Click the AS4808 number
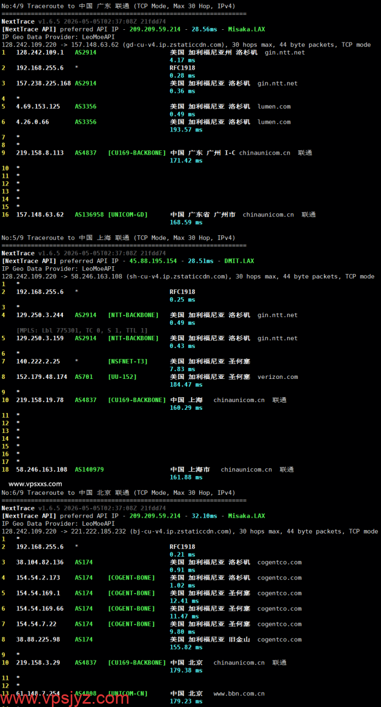The height and width of the screenshot is (707, 381). coord(86,694)
